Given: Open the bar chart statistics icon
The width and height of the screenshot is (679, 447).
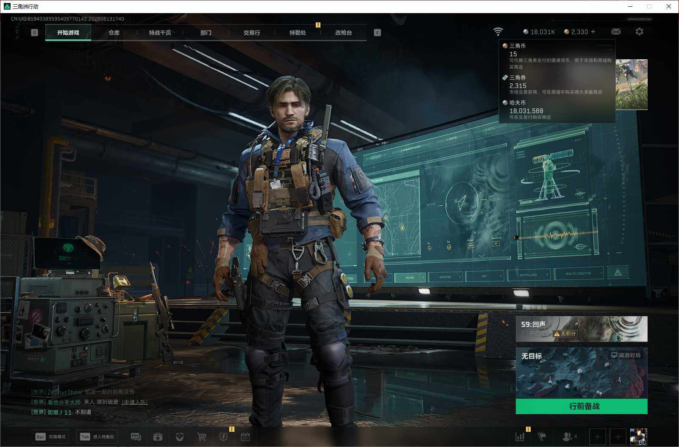Looking at the screenshot, I should 520,436.
